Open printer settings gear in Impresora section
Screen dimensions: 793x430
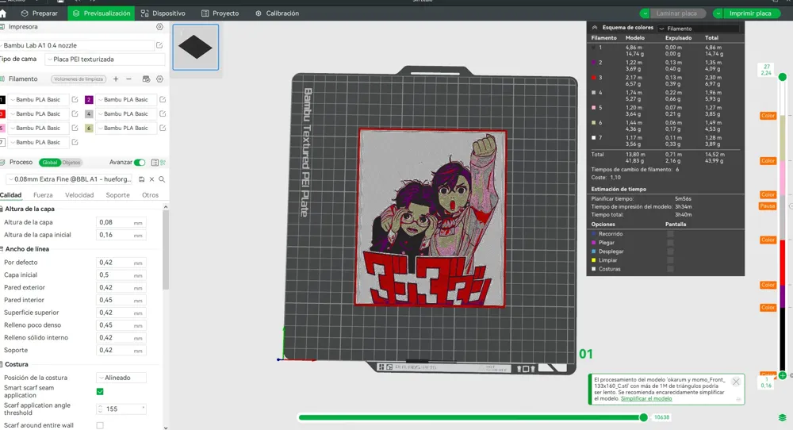[159, 27]
